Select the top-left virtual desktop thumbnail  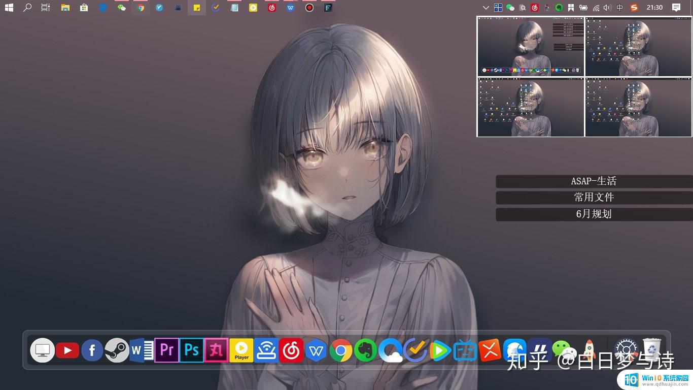point(531,47)
